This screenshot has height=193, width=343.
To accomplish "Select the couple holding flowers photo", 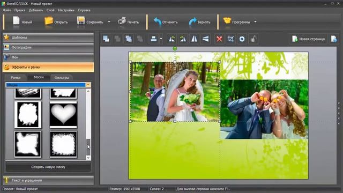I will [x=264, y=109].
